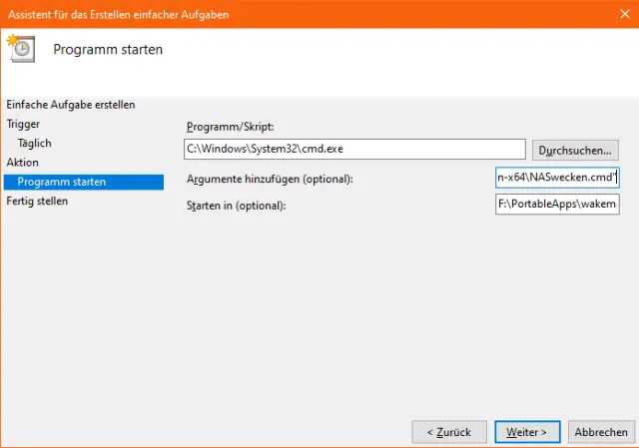Viewport: 639px width, 448px height.
Task: Click the window title 'Assistent für das Erstellen einfacher Aufgaben'
Action: tap(118, 15)
